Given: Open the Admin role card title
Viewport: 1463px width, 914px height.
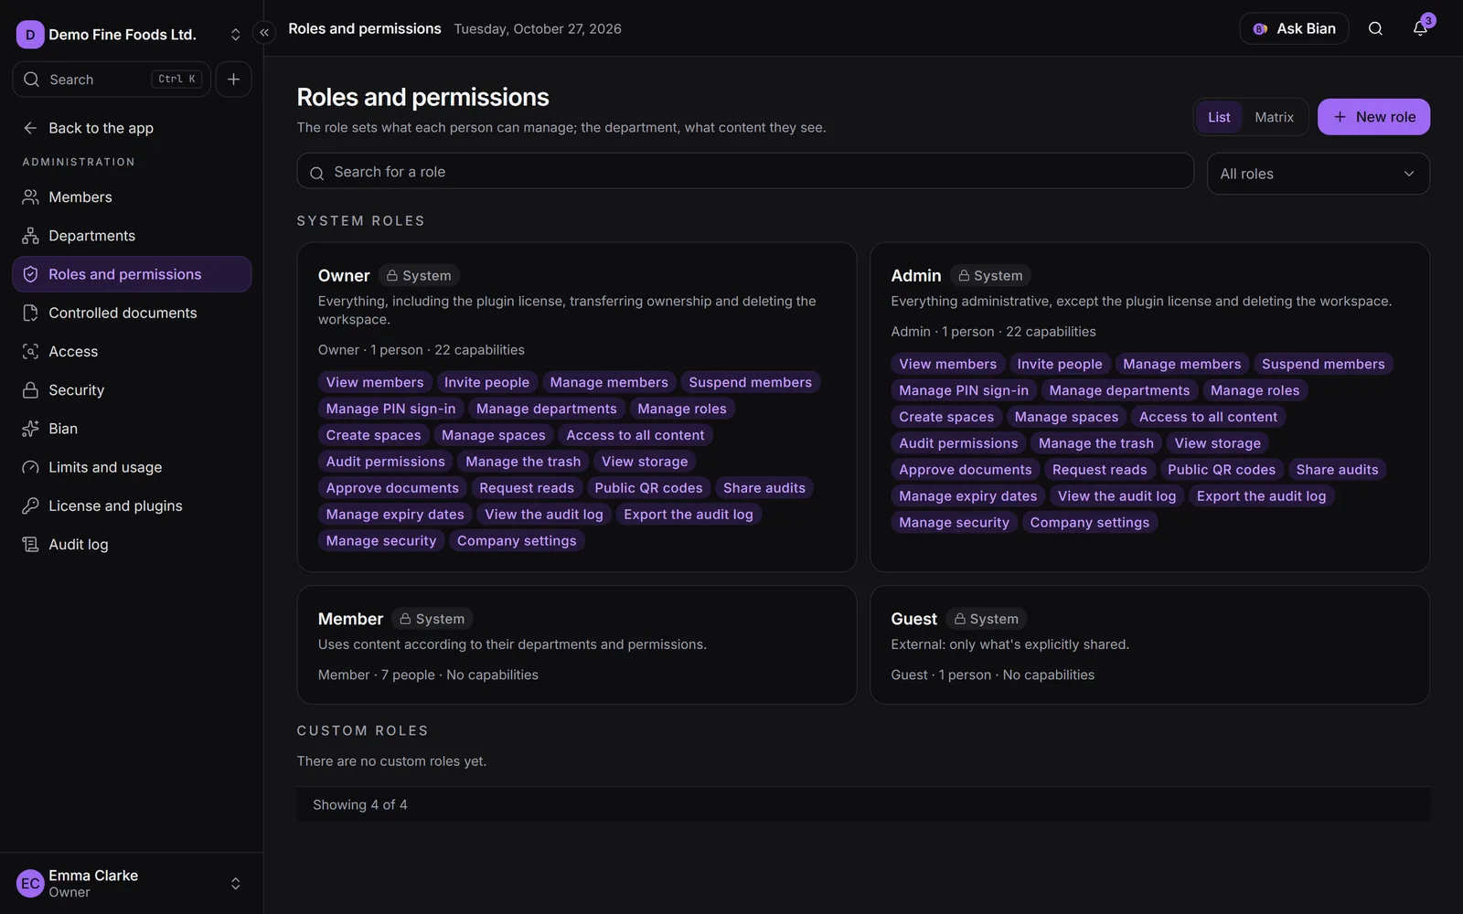Looking at the screenshot, I should pos(915,275).
